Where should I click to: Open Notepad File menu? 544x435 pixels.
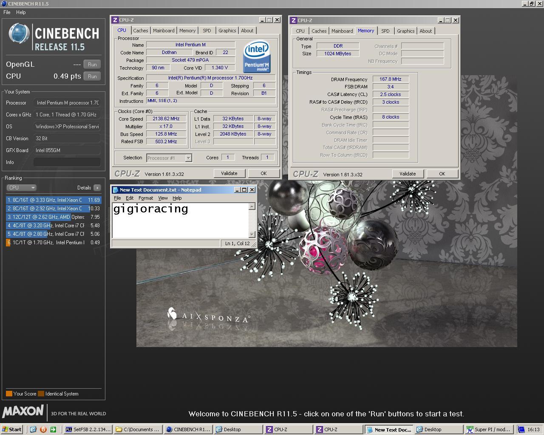(117, 198)
